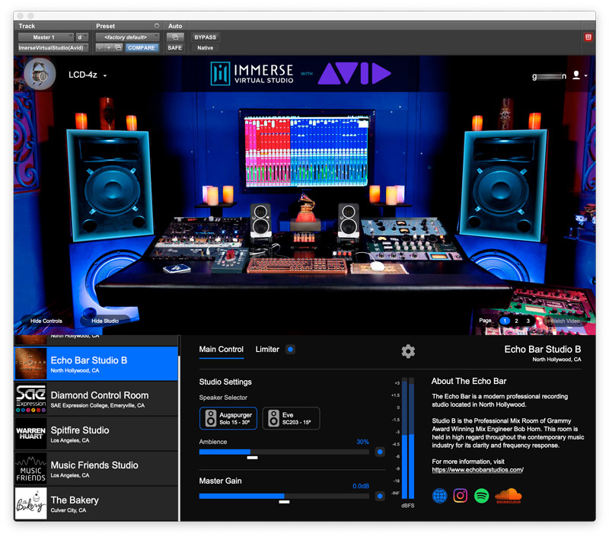Screen dimensions: 609x537
Task: Click the preset plus button
Action: [x=109, y=47]
